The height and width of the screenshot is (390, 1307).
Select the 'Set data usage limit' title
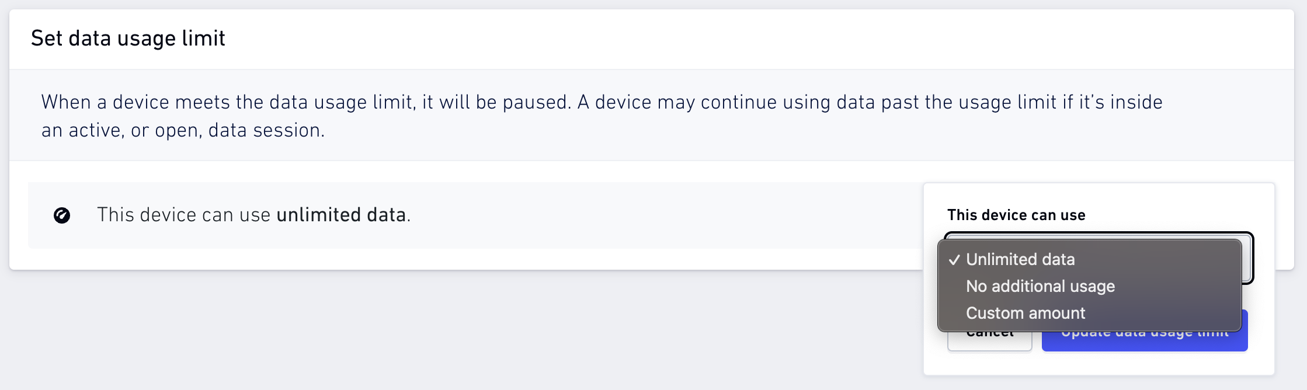click(x=128, y=37)
